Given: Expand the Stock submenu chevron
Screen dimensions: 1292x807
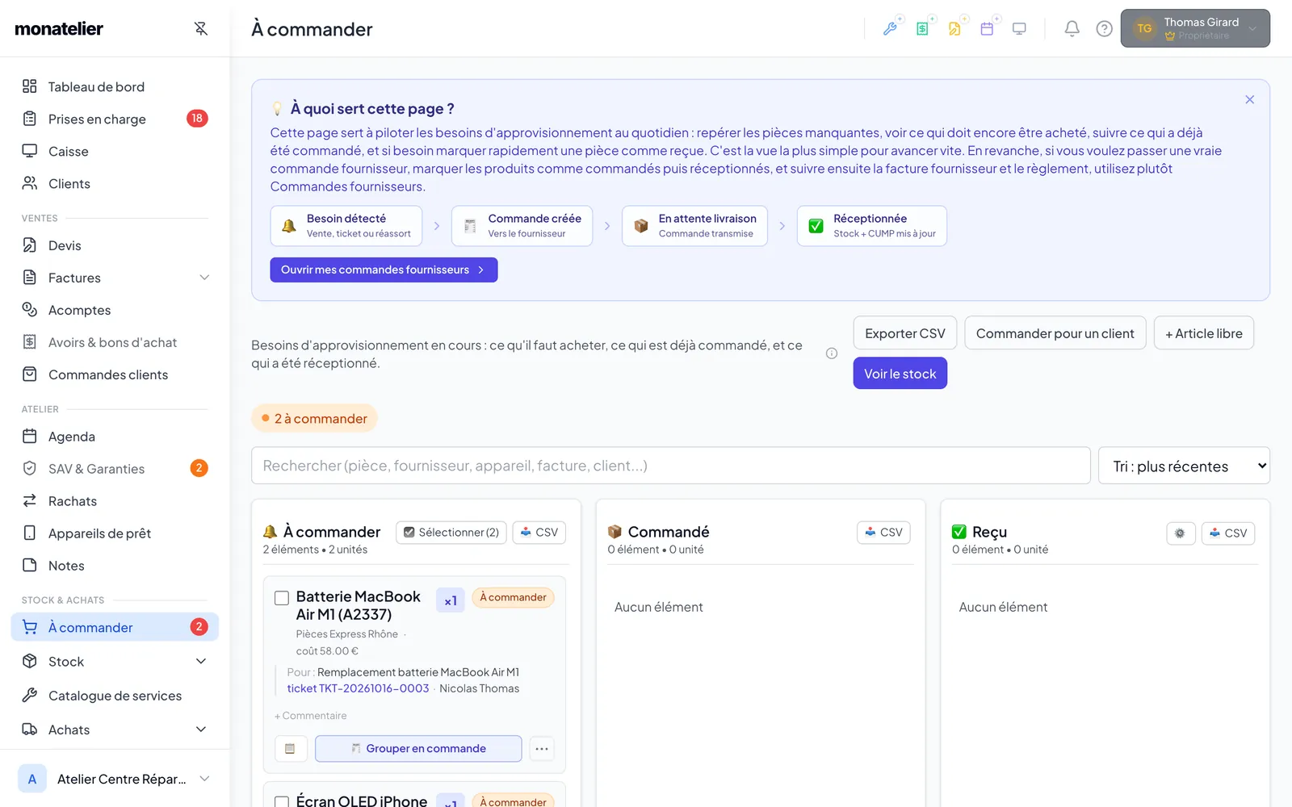Looking at the screenshot, I should pos(201,662).
